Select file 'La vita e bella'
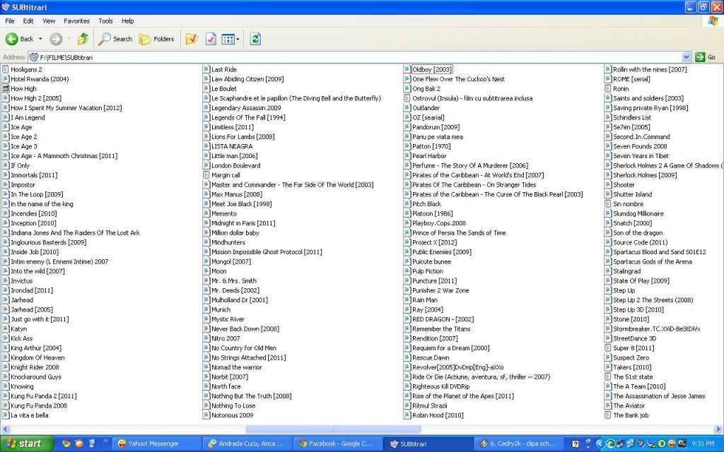 click(30, 415)
